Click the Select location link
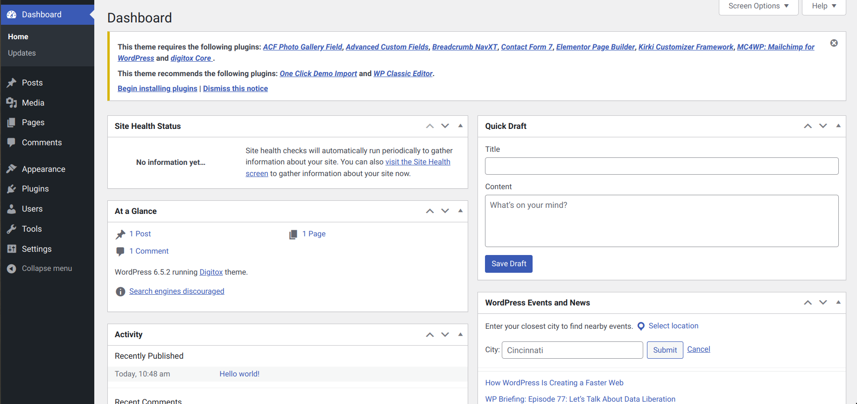This screenshot has height=404, width=857. pyautogui.click(x=673, y=326)
